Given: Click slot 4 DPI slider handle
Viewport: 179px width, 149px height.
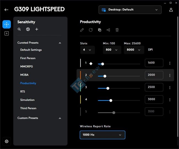Looking at the screenshot, I should pyautogui.click(x=111, y=101).
